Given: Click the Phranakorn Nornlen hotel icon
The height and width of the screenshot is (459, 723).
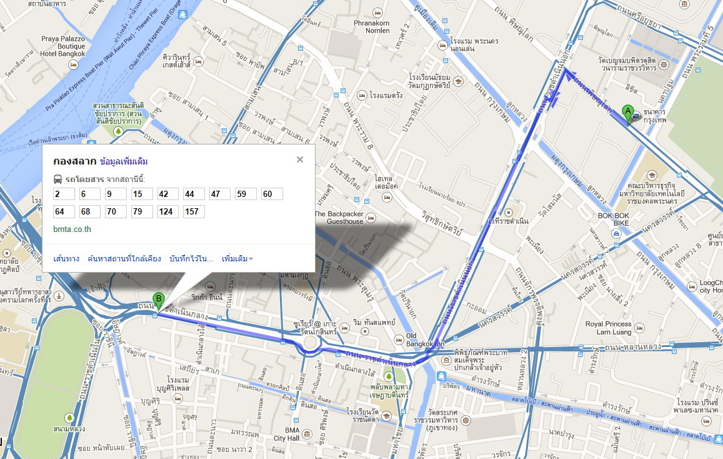Looking at the screenshot, I should (377, 13).
